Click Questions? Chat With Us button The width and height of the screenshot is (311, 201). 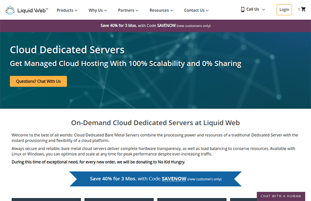(38, 81)
